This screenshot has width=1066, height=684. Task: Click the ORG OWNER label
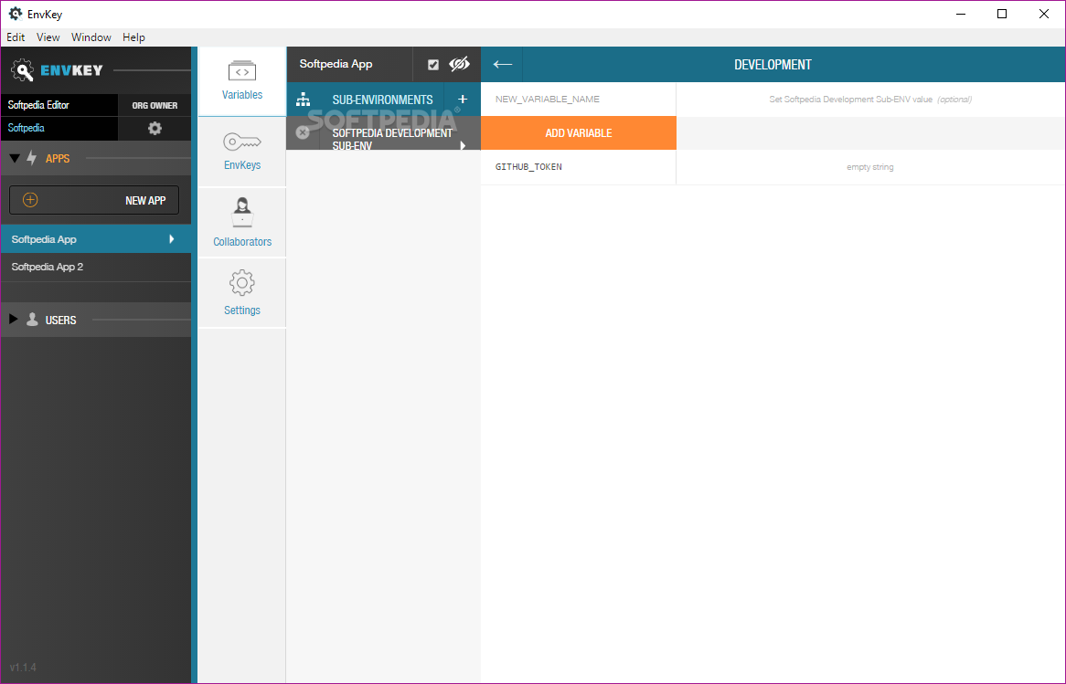coord(155,105)
